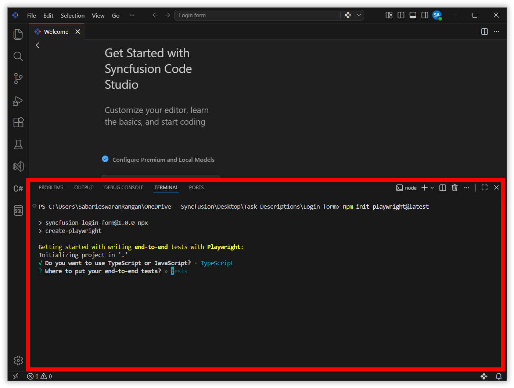Image resolution: width=514 pixels, height=388 pixels.
Task: Switch to the PROBLEMS panel tab
Action: (x=51, y=187)
